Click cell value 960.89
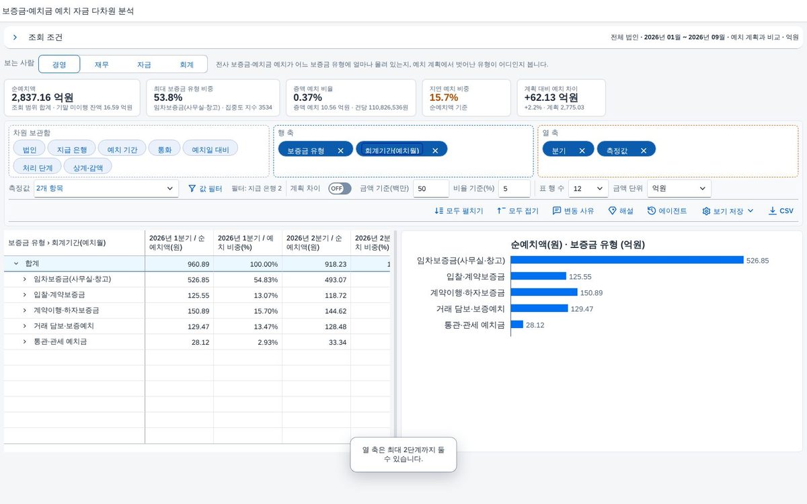This screenshot has width=807, height=504. point(198,264)
